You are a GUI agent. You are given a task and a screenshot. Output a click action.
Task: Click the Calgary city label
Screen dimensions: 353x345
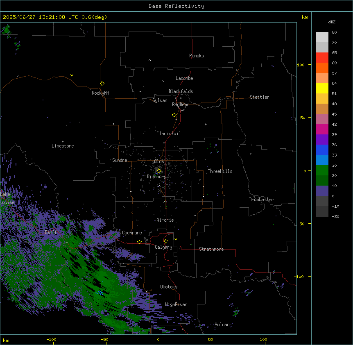[x=164, y=247]
